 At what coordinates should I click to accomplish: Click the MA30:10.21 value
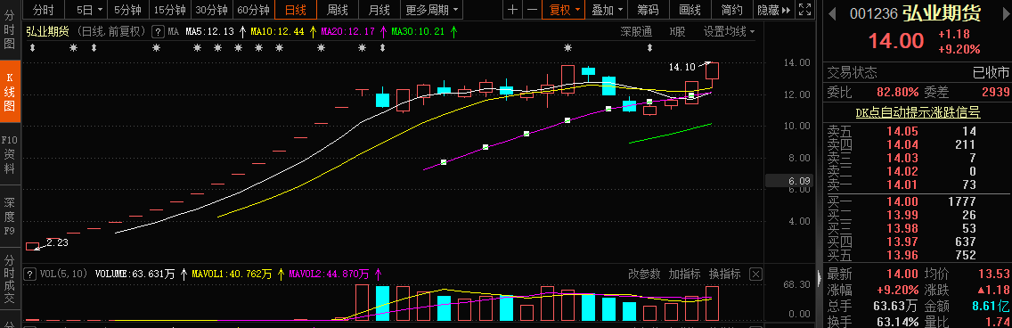coord(418,31)
